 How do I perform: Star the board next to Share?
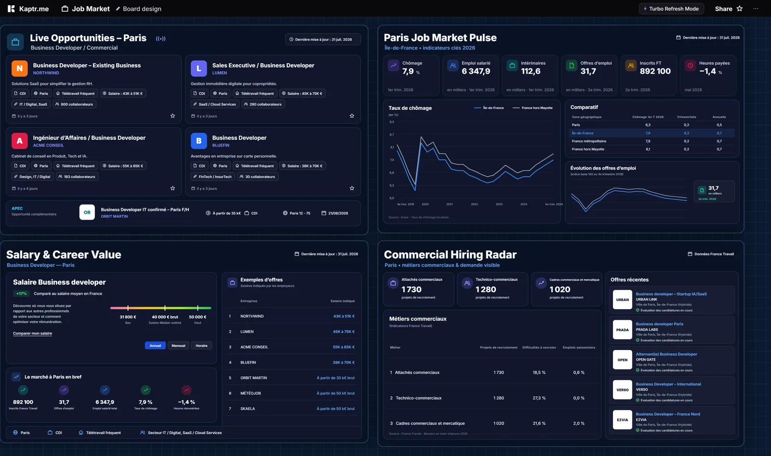(740, 9)
